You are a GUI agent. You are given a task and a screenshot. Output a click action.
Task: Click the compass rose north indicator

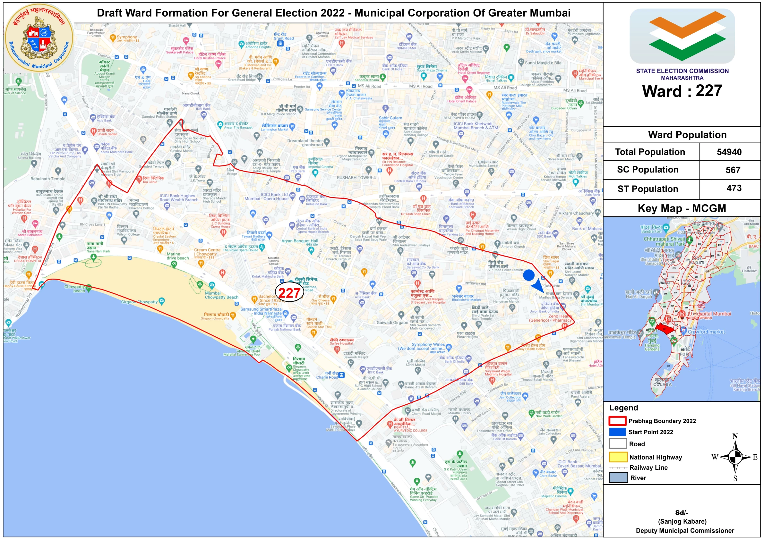735,436
